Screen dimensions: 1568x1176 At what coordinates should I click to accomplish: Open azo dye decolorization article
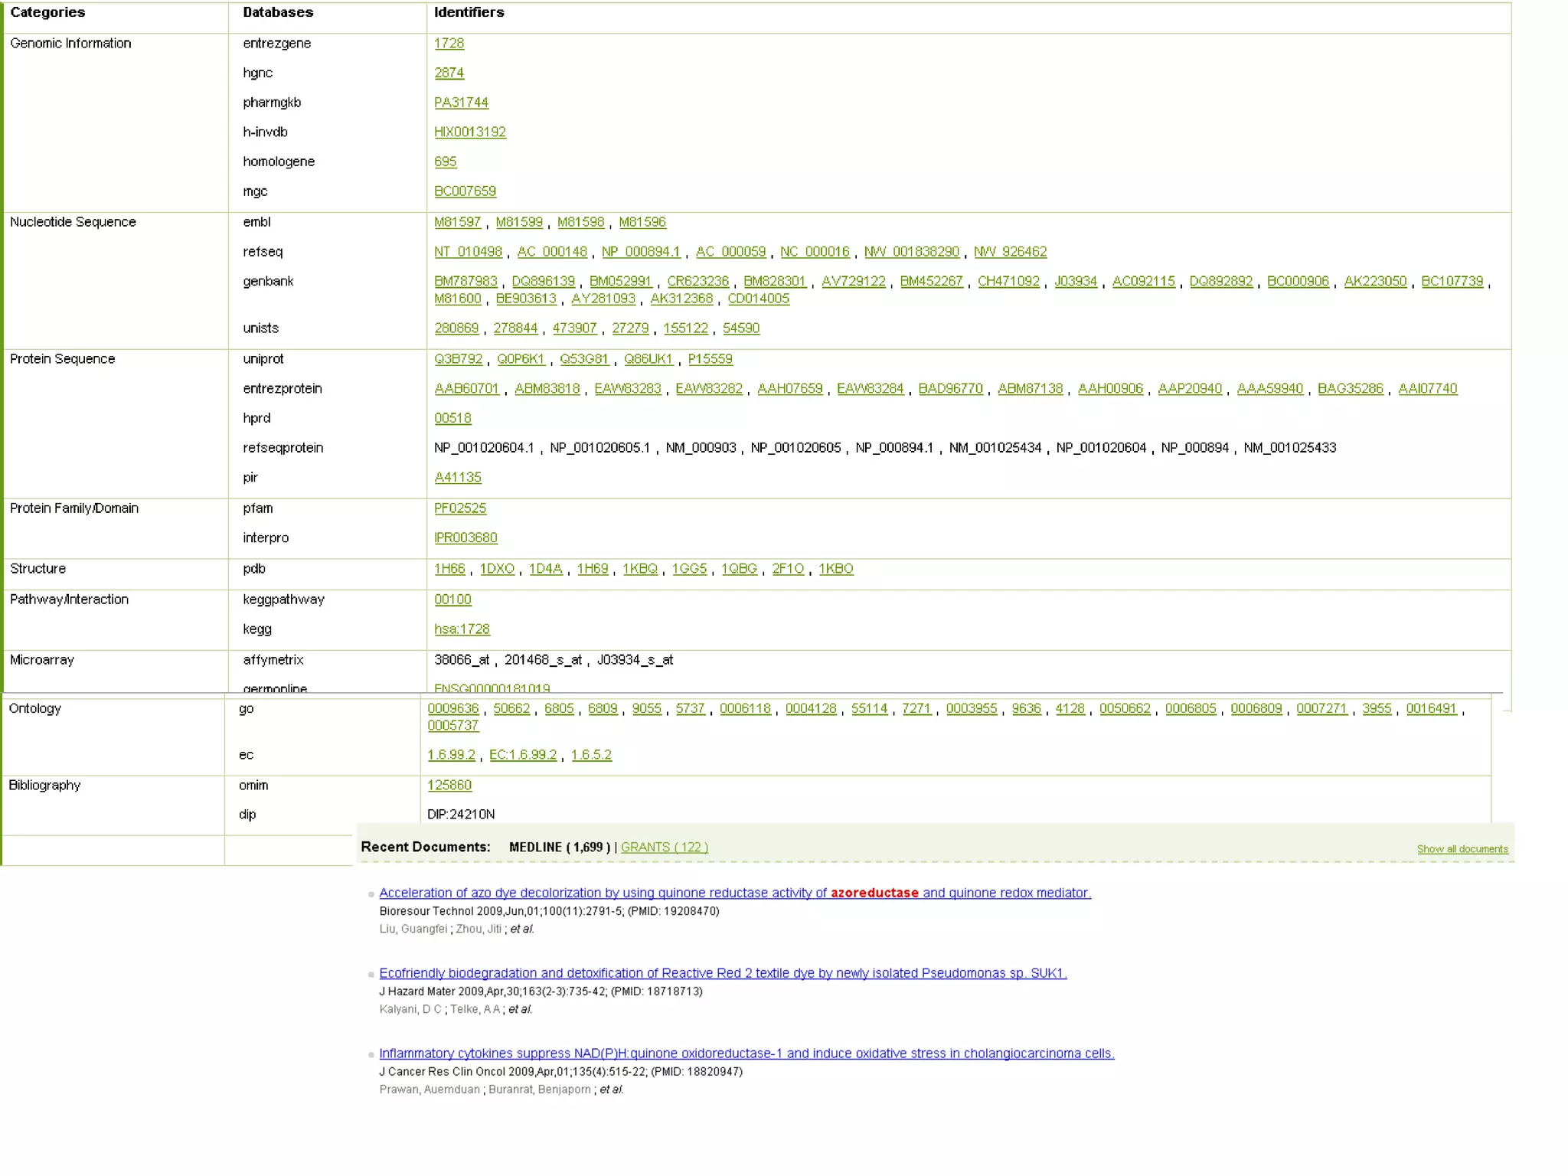point(735,893)
